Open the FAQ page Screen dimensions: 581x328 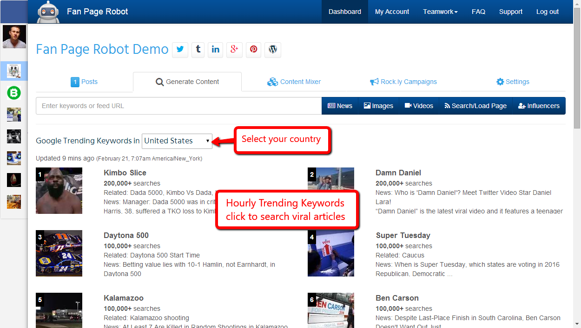click(x=478, y=12)
